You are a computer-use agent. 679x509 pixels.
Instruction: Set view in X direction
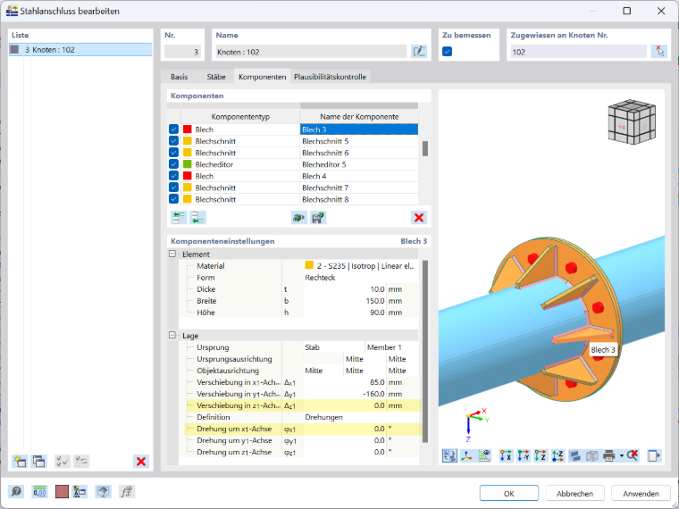click(x=506, y=455)
